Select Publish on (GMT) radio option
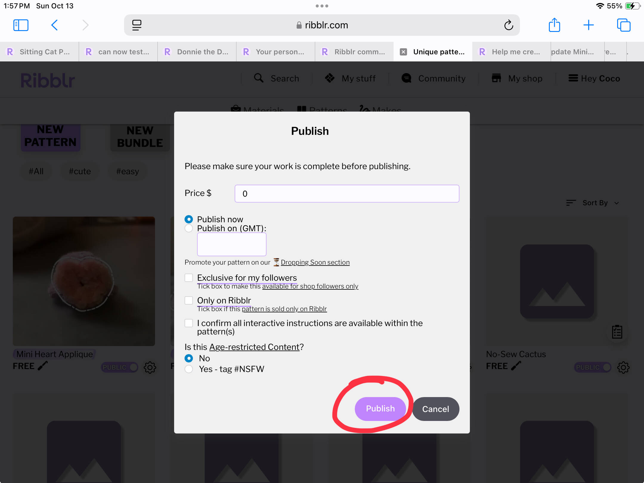This screenshot has height=483, width=644. click(189, 229)
